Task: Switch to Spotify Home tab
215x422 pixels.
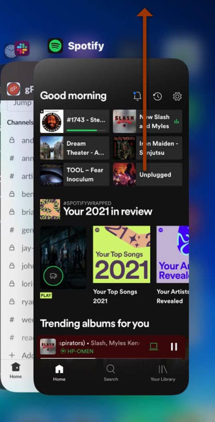Action: point(59,373)
